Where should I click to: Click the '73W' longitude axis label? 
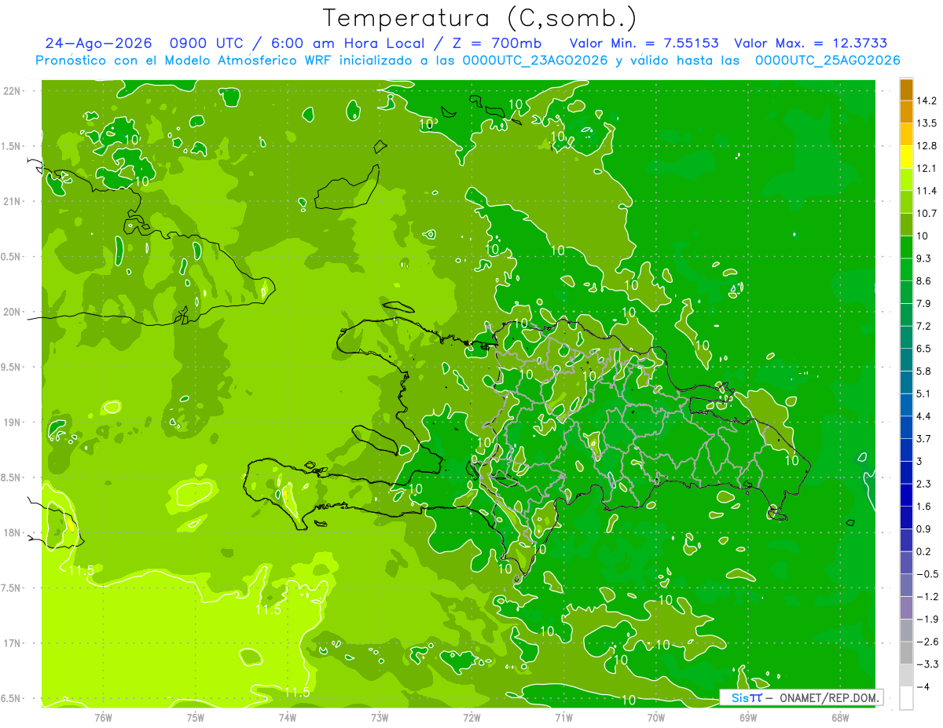(380, 718)
